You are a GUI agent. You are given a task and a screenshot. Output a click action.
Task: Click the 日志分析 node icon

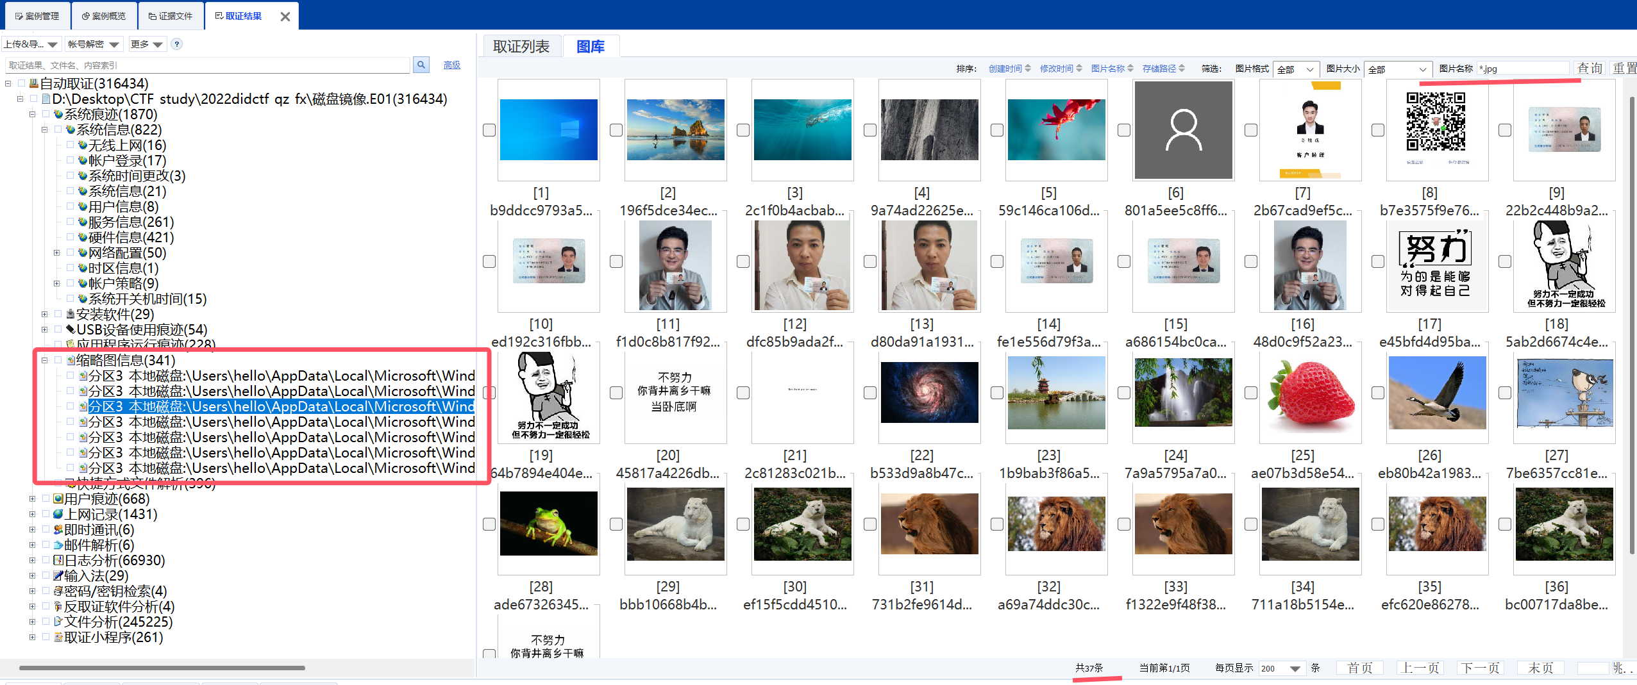(58, 561)
